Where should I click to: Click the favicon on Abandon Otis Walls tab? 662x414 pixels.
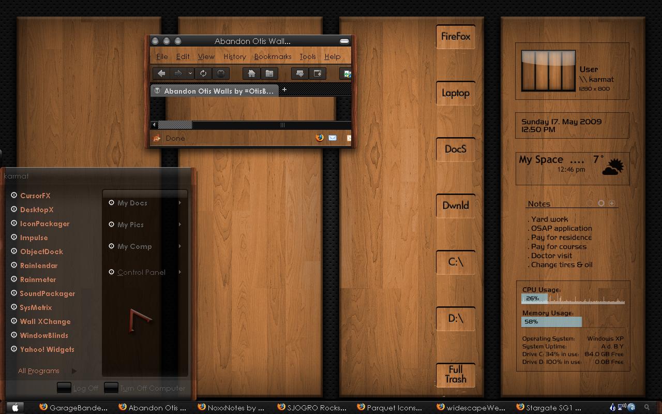click(157, 91)
